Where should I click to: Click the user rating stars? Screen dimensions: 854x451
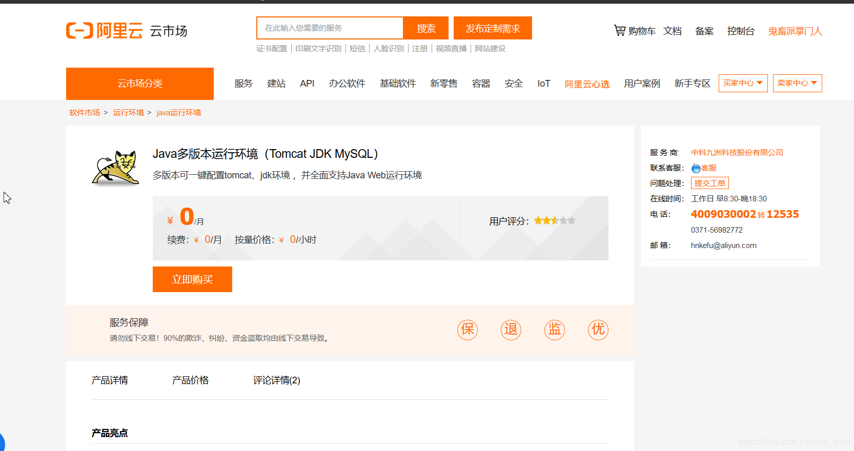click(555, 220)
